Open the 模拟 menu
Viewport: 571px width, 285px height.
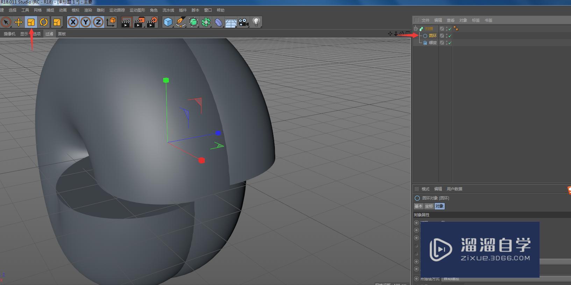click(x=76, y=10)
